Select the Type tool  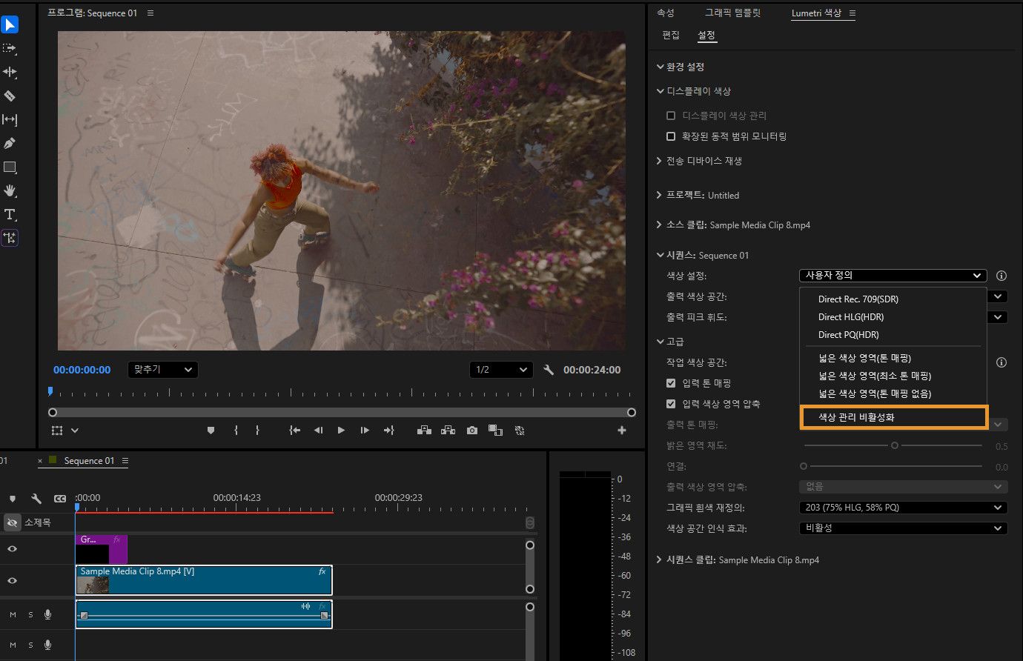[x=10, y=214]
